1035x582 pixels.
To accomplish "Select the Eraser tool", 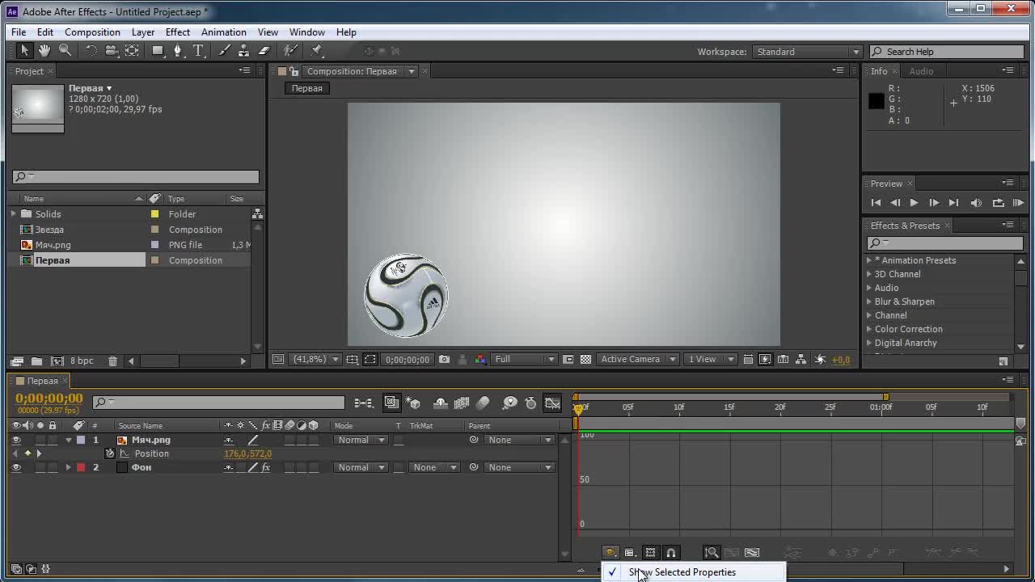I will pos(264,51).
